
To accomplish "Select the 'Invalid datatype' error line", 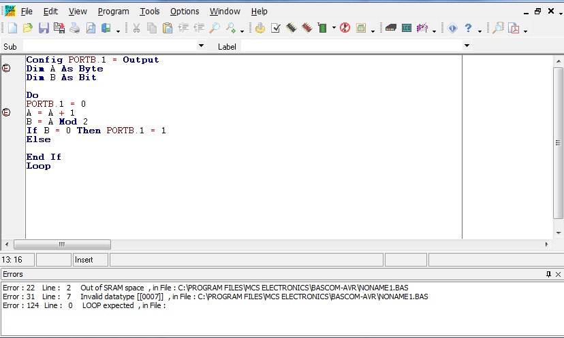I will pyautogui.click(x=215, y=297).
